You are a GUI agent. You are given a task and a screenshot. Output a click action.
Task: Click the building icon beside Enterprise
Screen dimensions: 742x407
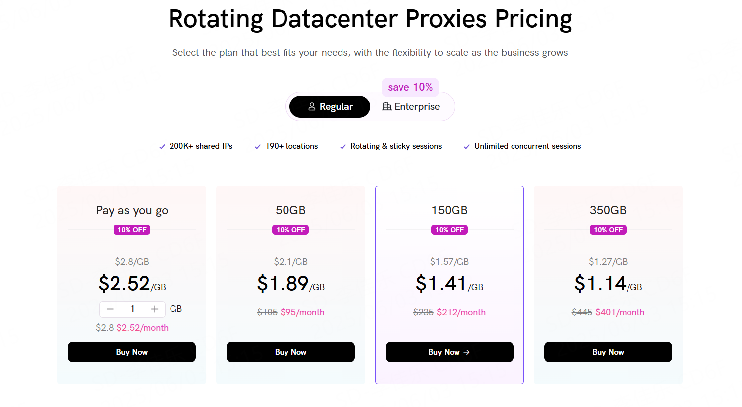(387, 106)
